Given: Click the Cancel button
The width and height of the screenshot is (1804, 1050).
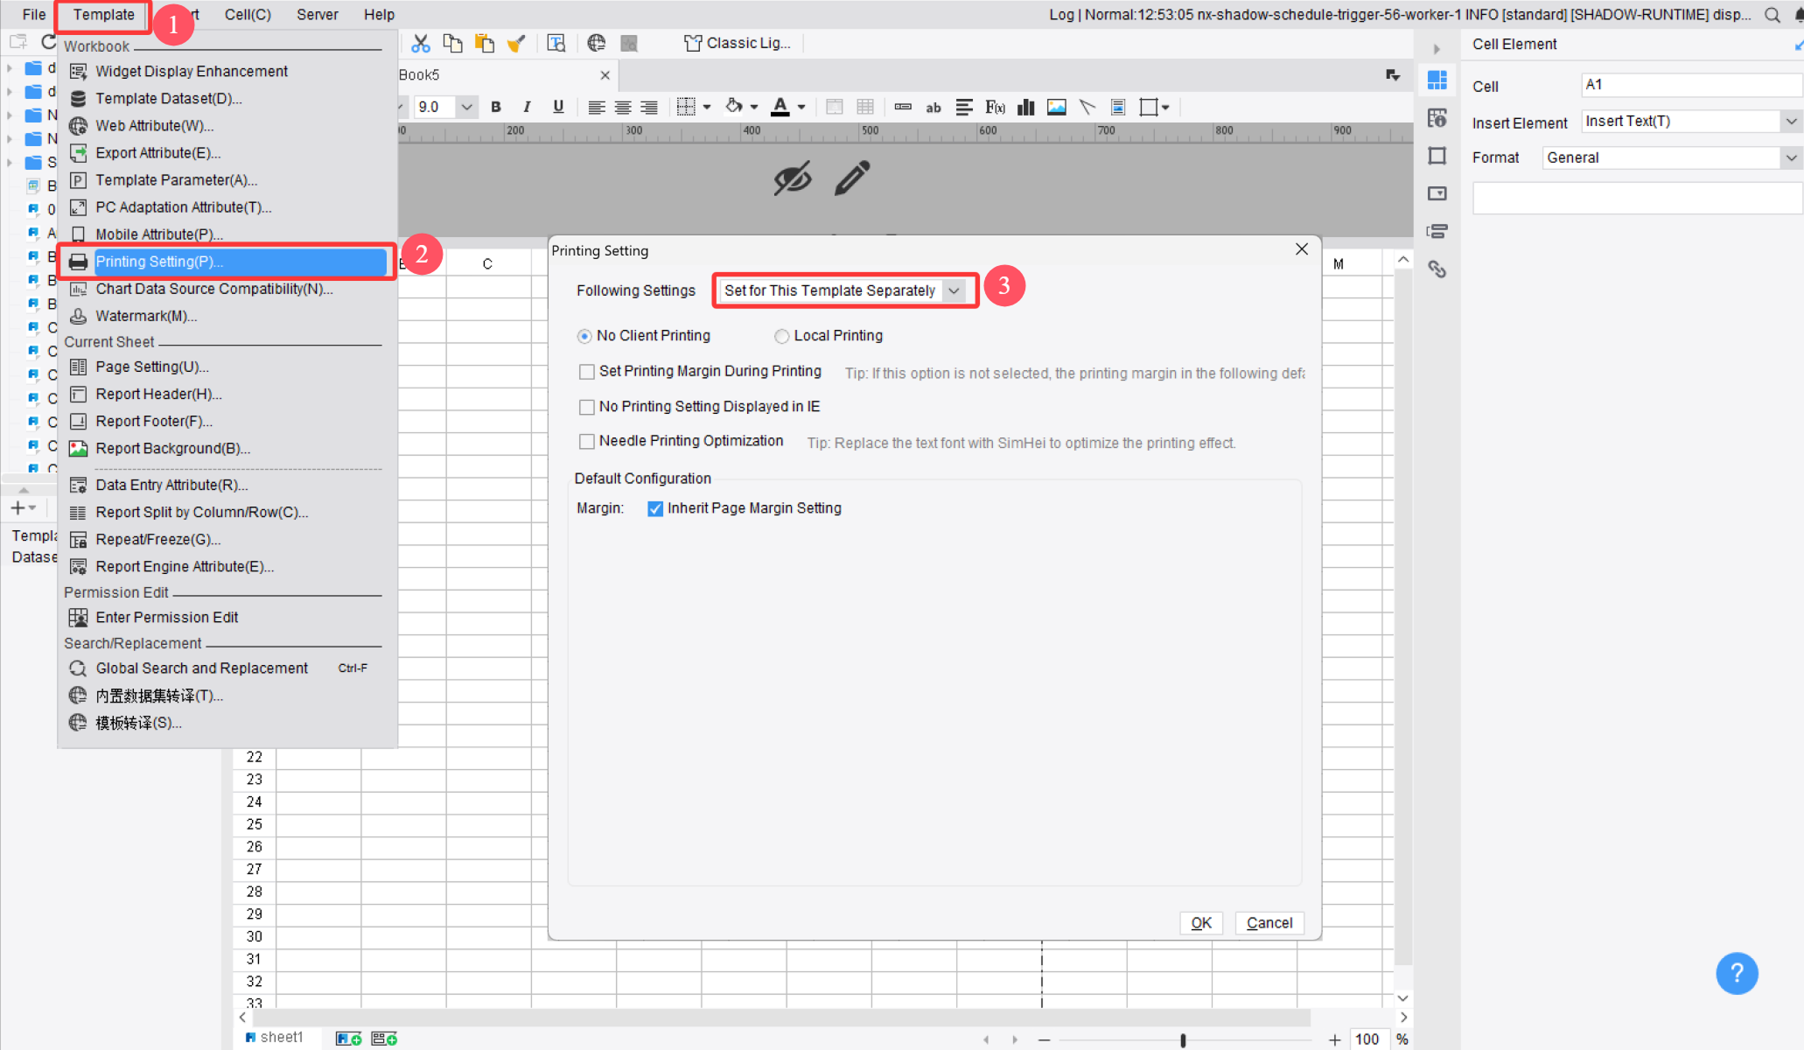Looking at the screenshot, I should point(1269,923).
